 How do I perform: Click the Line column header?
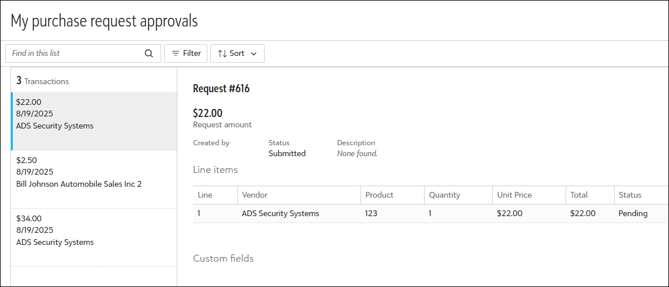(x=205, y=195)
